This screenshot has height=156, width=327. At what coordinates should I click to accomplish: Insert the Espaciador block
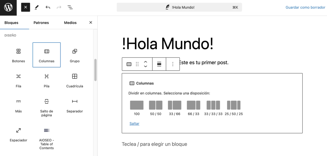tap(19, 134)
